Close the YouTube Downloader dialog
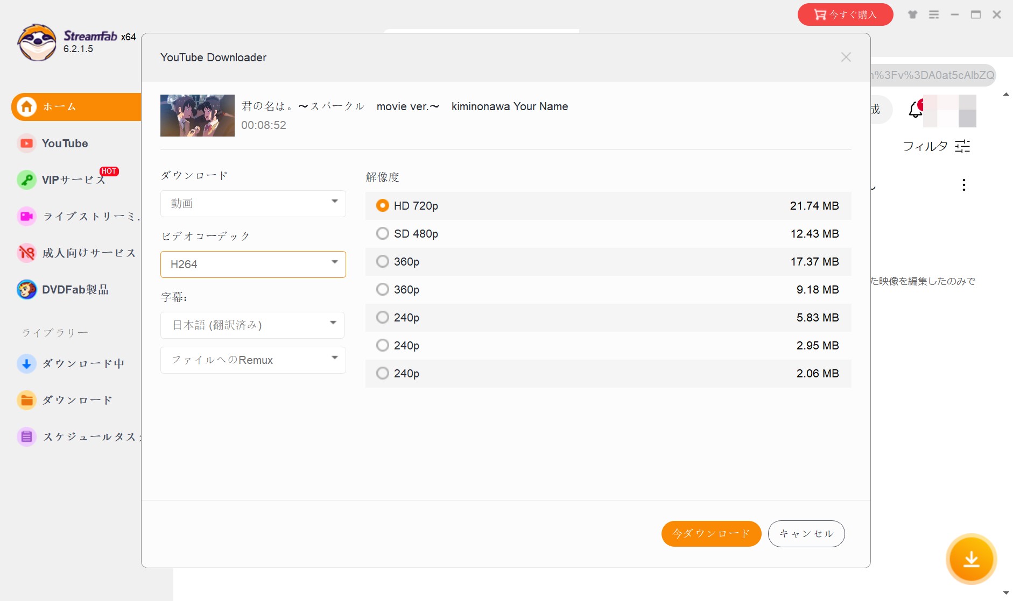The width and height of the screenshot is (1013, 601). 846,57
